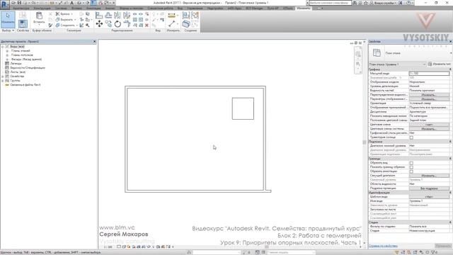Viewport: 453px width, 255px height.
Task: Click Изменить for Переопределения видимости
Action: (x=429, y=95)
